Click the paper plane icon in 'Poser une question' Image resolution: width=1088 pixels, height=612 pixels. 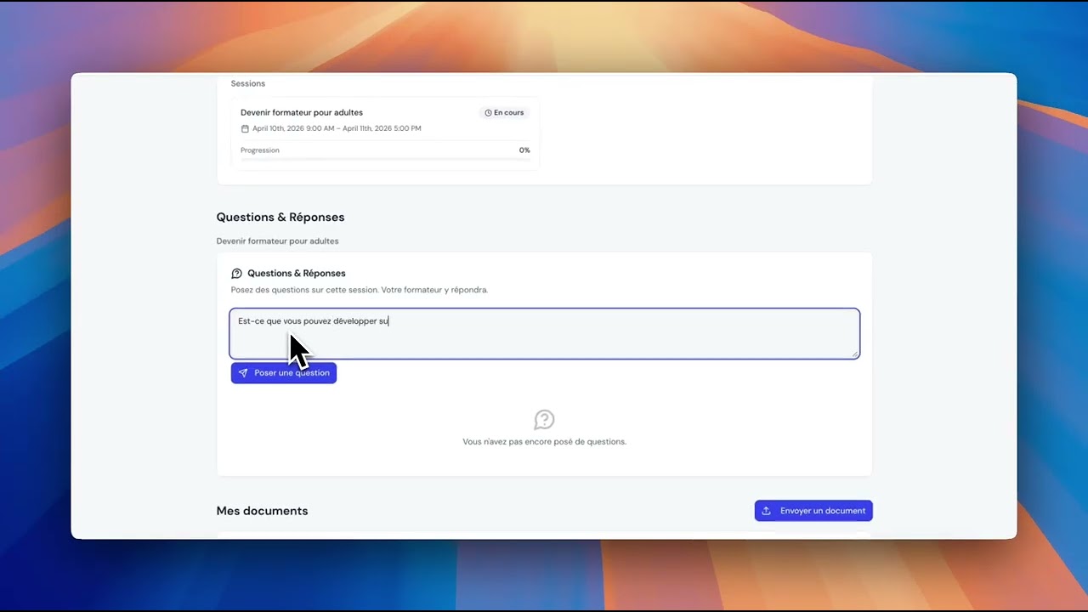pyautogui.click(x=243, y=373)
